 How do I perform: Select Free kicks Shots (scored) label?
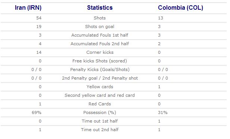click(x=100, y=61)
